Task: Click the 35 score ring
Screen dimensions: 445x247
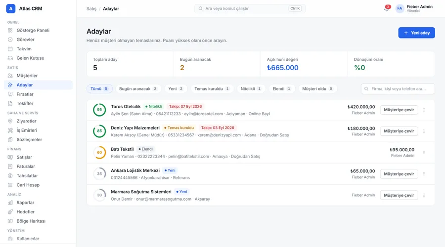Action: (99, 174)
